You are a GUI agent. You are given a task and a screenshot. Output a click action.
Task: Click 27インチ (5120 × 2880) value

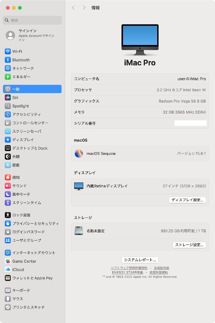pos(184,186)
